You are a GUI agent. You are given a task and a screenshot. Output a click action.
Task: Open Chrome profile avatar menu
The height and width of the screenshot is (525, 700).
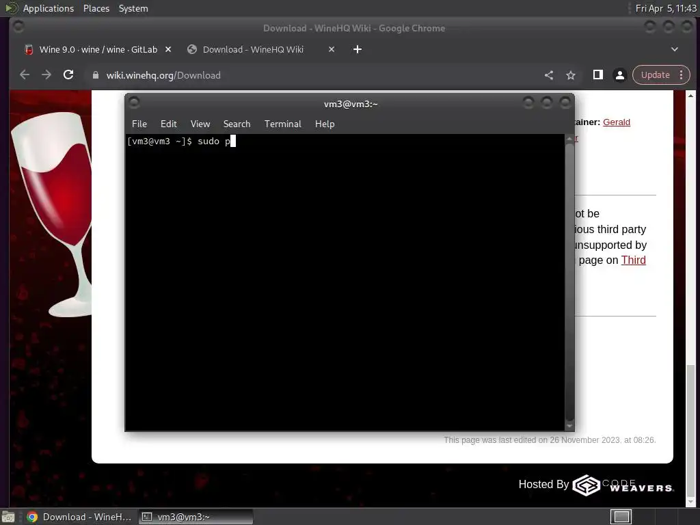tap(619, 75)
